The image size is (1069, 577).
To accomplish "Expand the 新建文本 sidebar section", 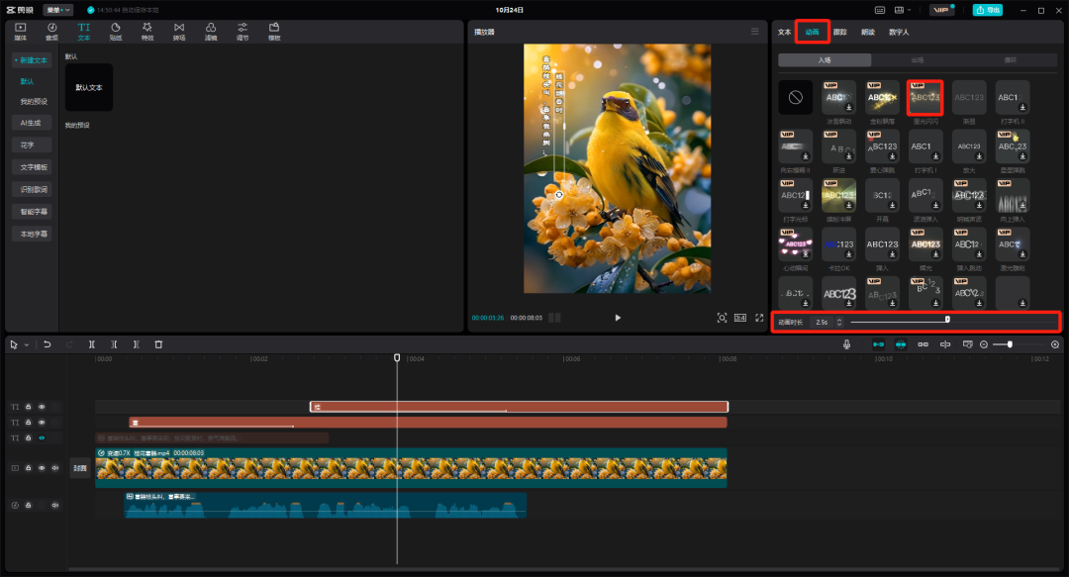I will (x=31, y=60).
